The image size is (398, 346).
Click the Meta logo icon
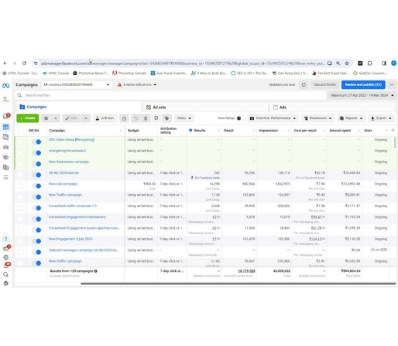coord(6,85)
